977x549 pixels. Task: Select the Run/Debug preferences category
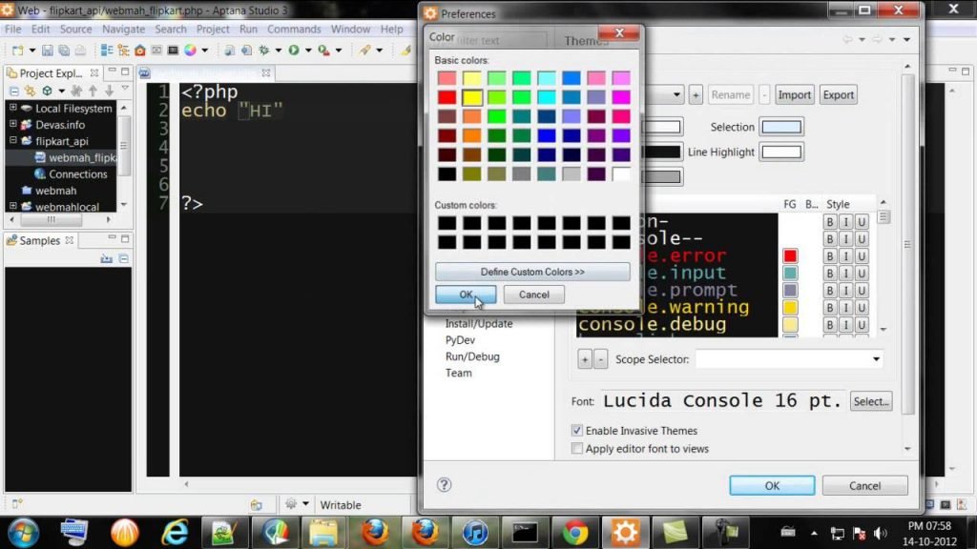tap(472, 356)
